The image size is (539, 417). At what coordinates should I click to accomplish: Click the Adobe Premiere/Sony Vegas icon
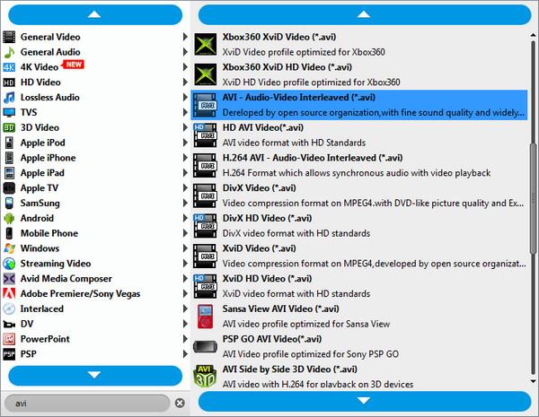(x=9, y=293)
